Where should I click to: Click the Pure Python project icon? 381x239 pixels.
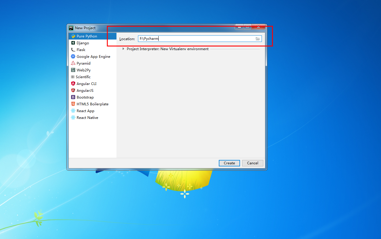pyautogui.click(x=73, y=36)
